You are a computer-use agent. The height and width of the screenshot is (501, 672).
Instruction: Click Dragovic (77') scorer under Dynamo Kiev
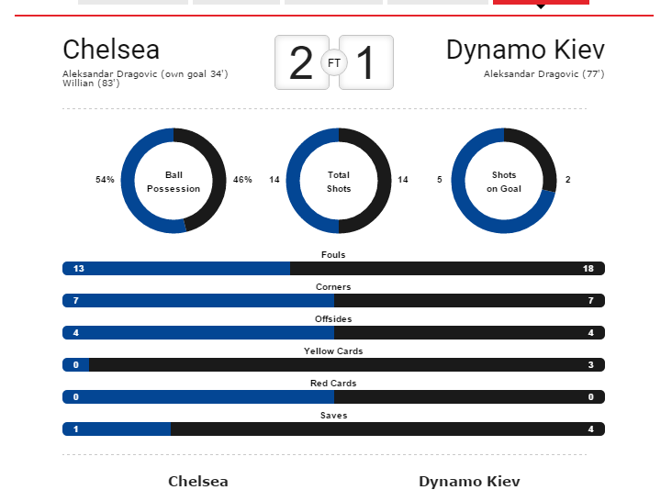tap(543, 73)
